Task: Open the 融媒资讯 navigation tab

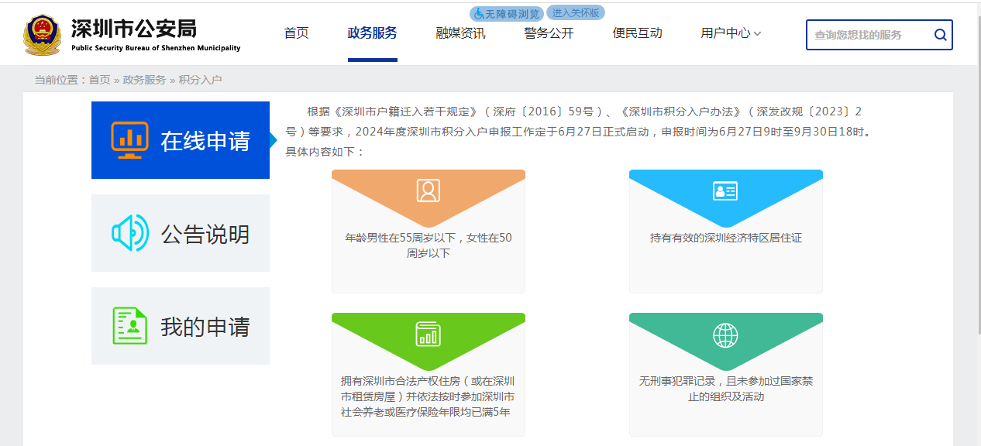Action: [460, 33]
